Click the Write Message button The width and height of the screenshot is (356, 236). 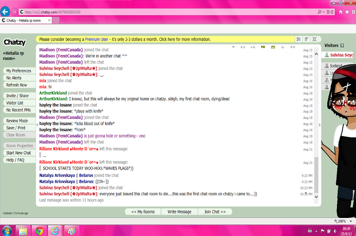click(179, 212)
